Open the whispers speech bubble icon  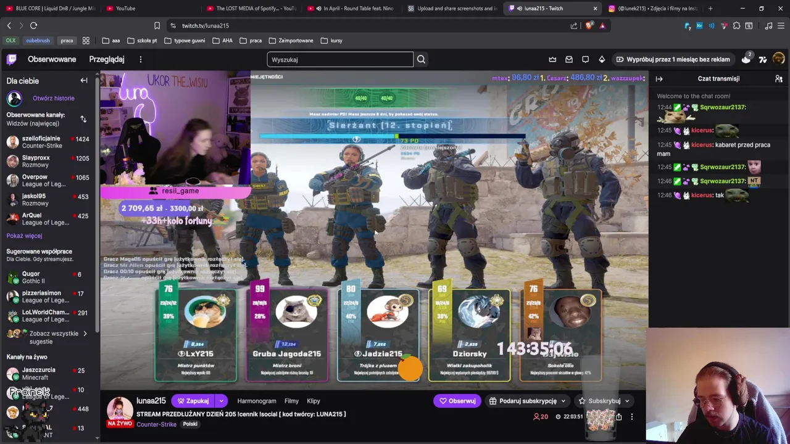(585, 59)
